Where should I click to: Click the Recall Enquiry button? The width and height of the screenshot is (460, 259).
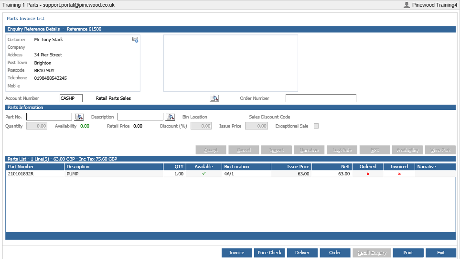tap(372, 252)
